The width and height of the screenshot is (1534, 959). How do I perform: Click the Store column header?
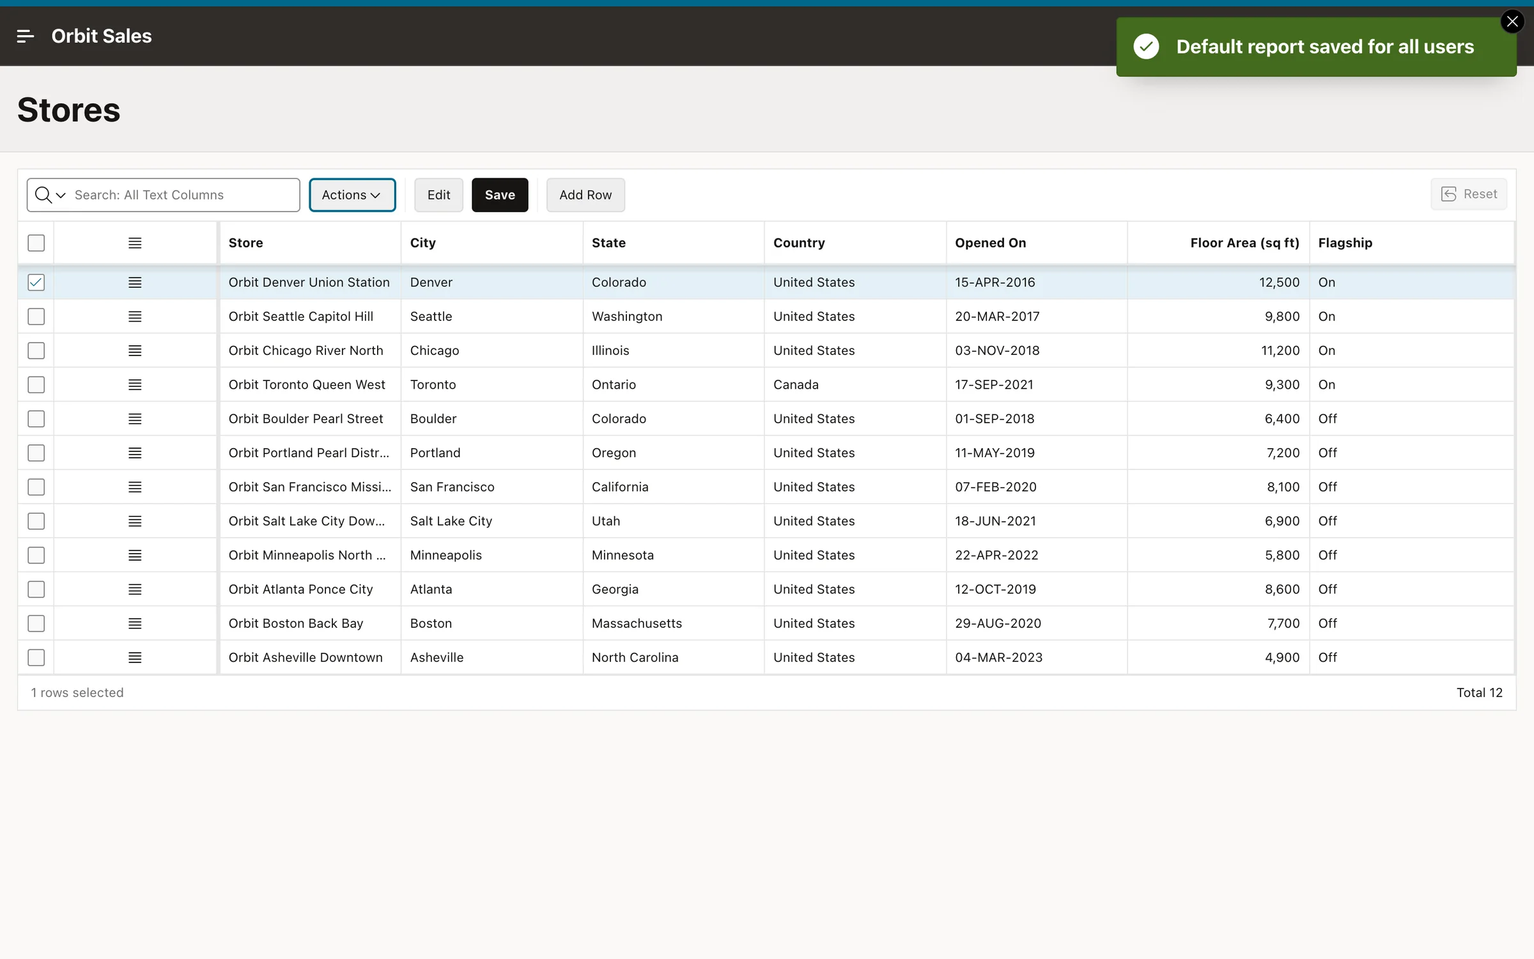[310, 243]
